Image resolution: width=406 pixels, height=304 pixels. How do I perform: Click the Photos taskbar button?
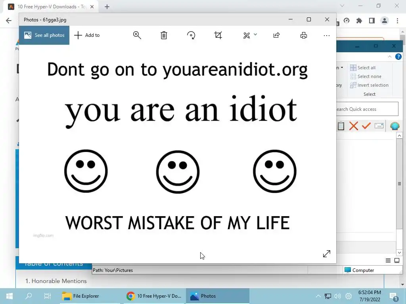(x=218, y=296)
